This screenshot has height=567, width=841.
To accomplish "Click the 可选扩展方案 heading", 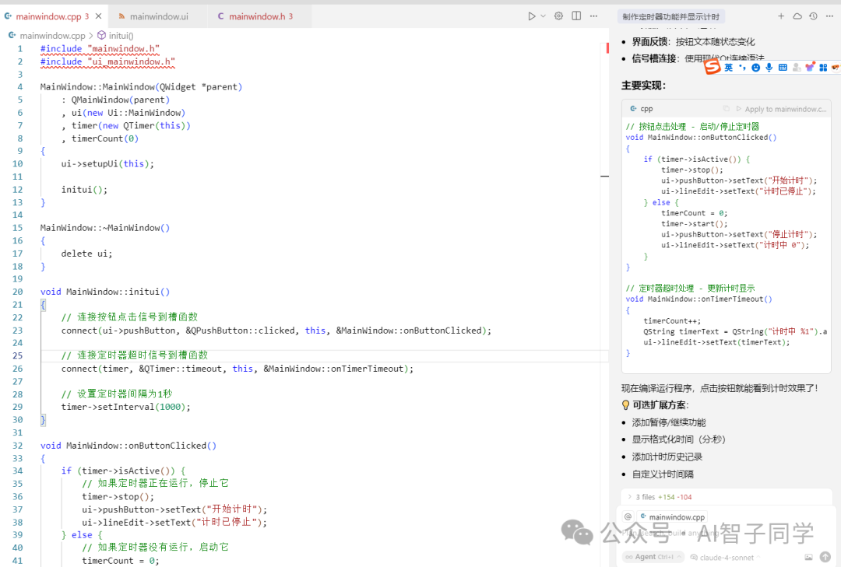I will (655, 405).
